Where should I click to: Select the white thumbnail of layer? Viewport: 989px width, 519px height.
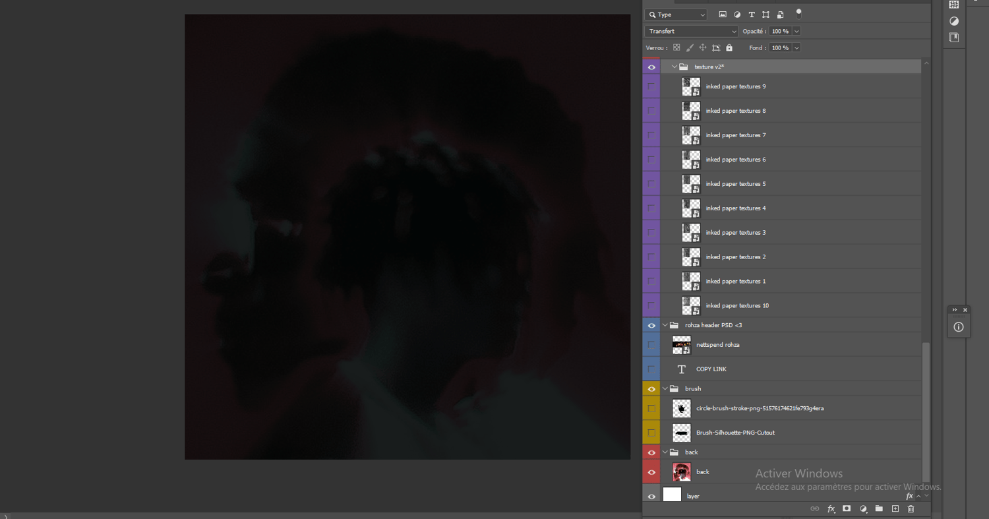pyautogui.click(x=672, y=495)
